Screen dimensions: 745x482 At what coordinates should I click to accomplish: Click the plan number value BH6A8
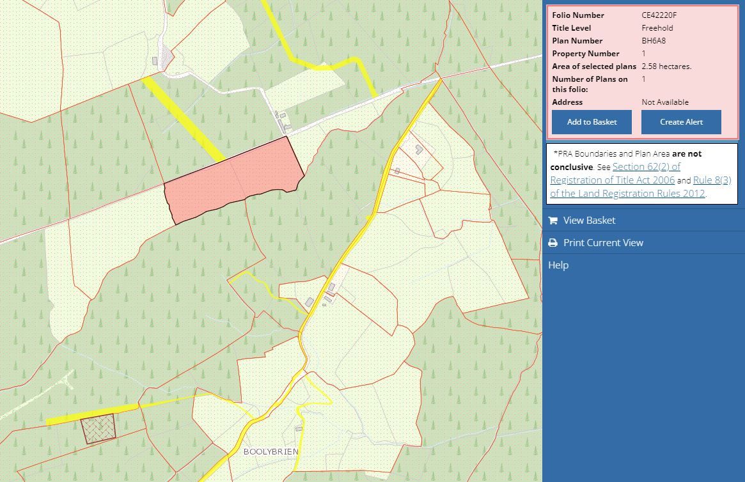tap(654, 41)
